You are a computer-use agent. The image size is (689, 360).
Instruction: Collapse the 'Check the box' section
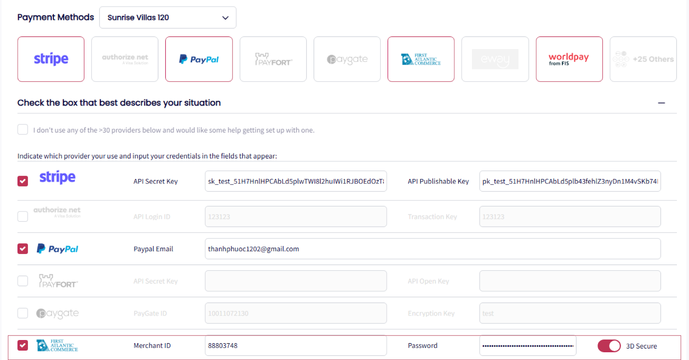(x=661, y=103)
